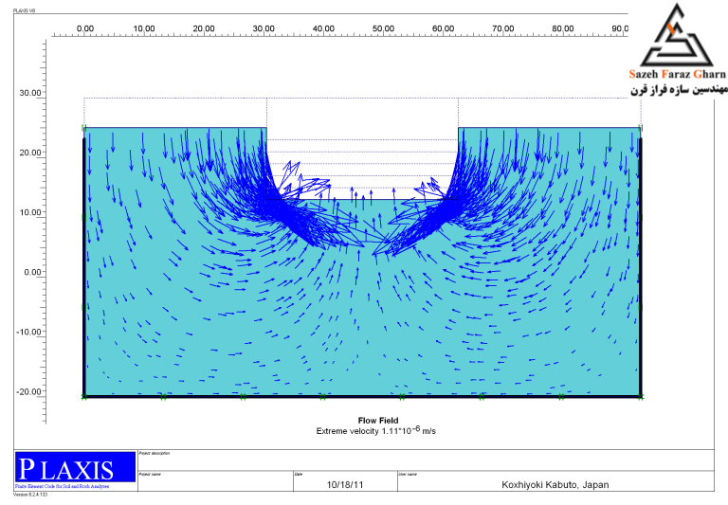Click the user name 'Koxhiyoki Kabuto, Japan'

(555, 484)
